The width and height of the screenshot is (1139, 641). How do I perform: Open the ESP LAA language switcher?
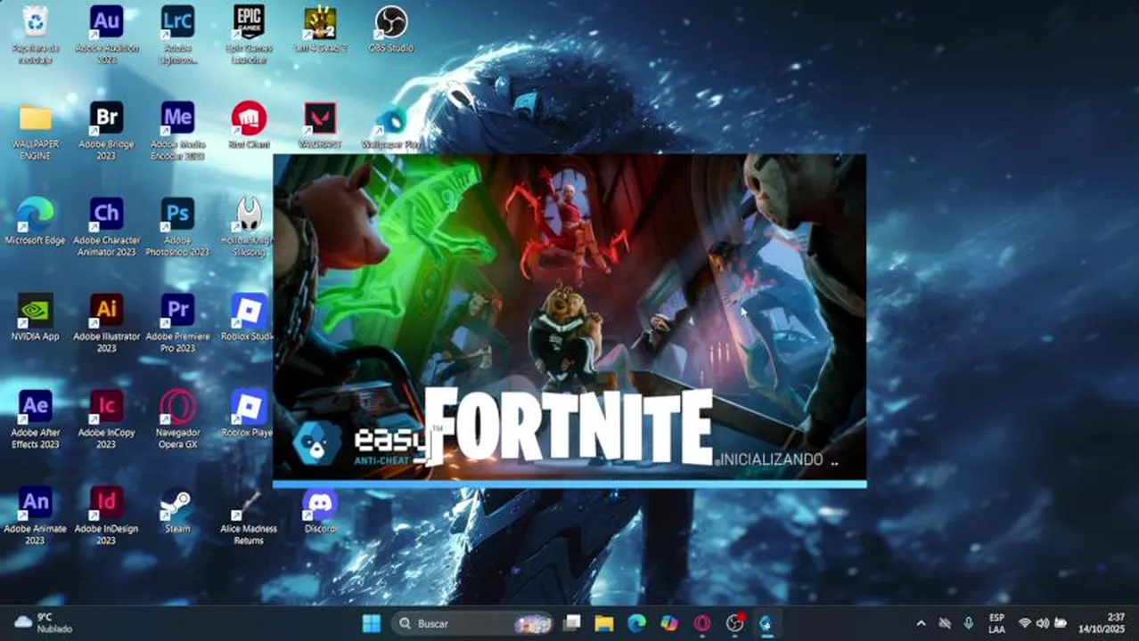click(996, 623)
